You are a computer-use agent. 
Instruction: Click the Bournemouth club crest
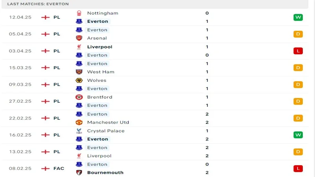79,173
